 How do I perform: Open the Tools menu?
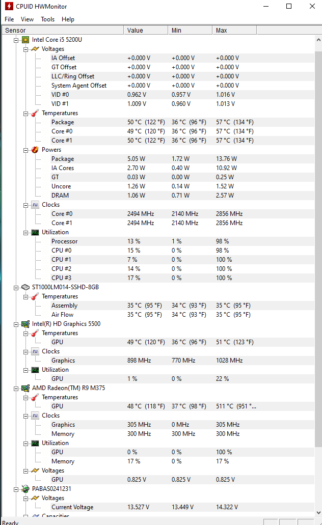(x=47, y=19)
